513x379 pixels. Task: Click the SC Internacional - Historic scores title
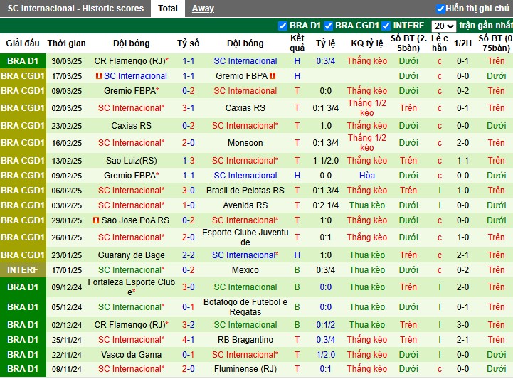point(75,9)
